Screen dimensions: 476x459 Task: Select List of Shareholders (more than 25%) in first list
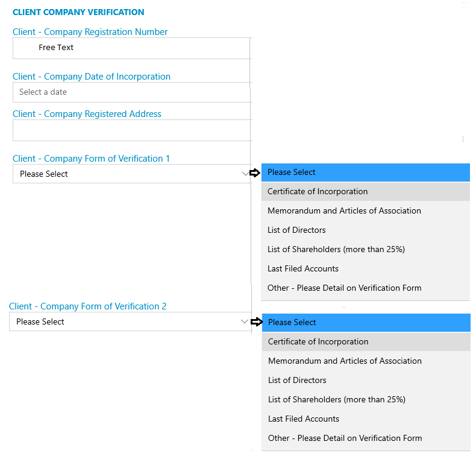click(366, 249)
